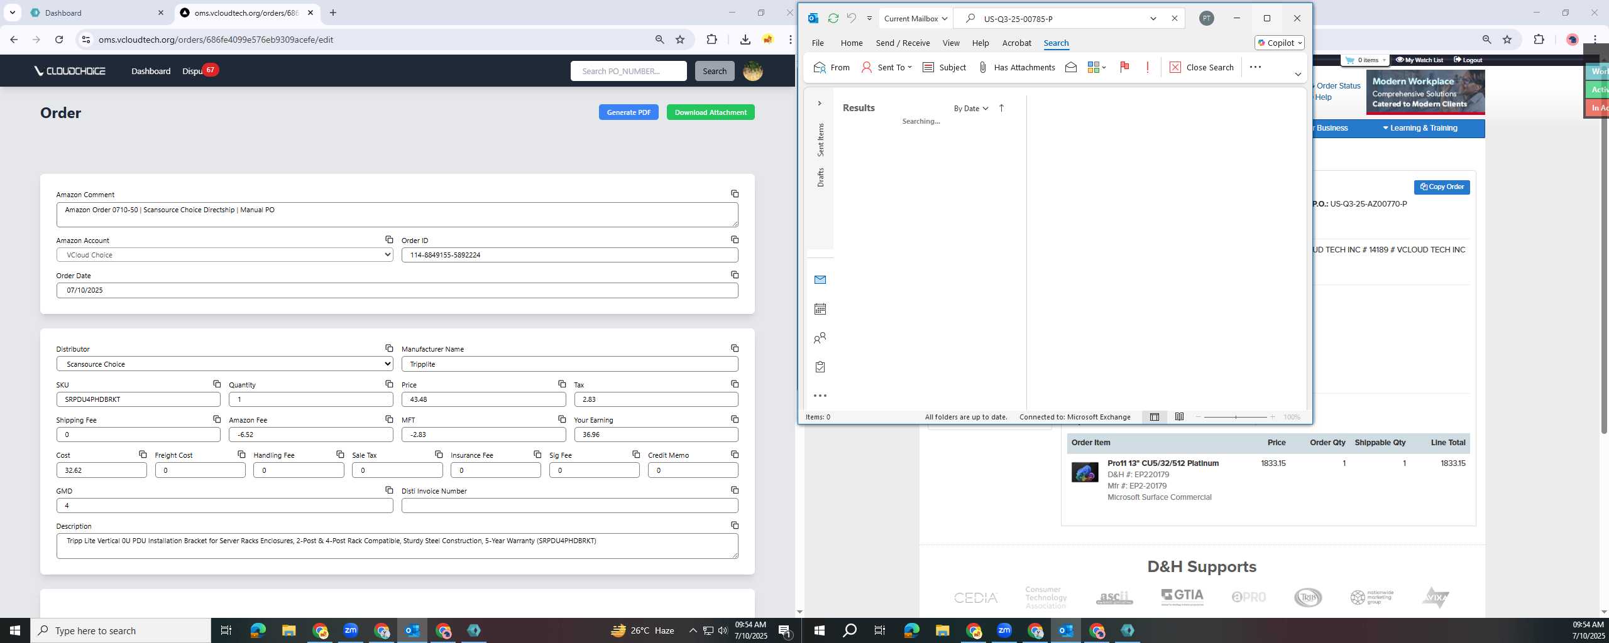Click the Logout link on D&H page
1609x643 pixels.
(1468, 60)
